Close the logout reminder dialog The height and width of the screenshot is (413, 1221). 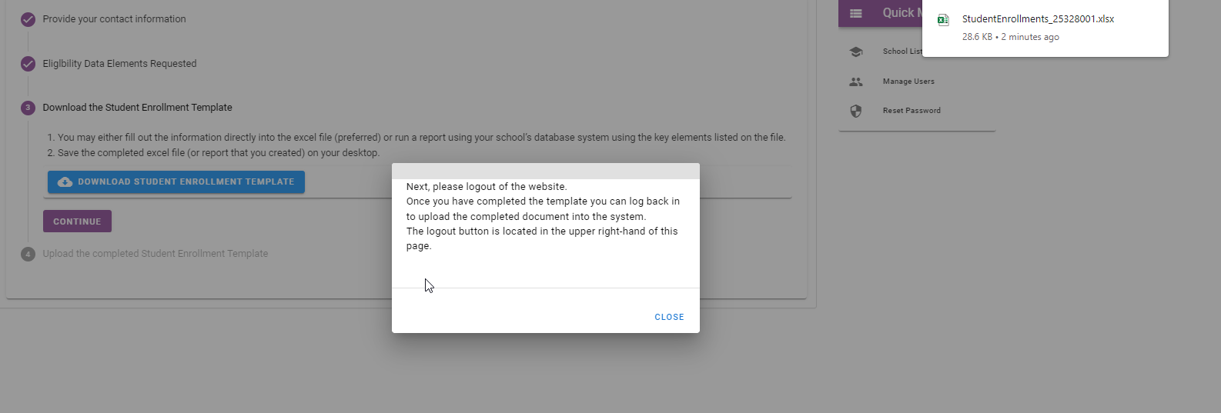pos(669,317)
